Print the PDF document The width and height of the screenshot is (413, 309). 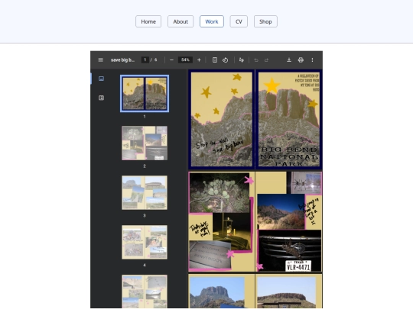coord(301,60)
